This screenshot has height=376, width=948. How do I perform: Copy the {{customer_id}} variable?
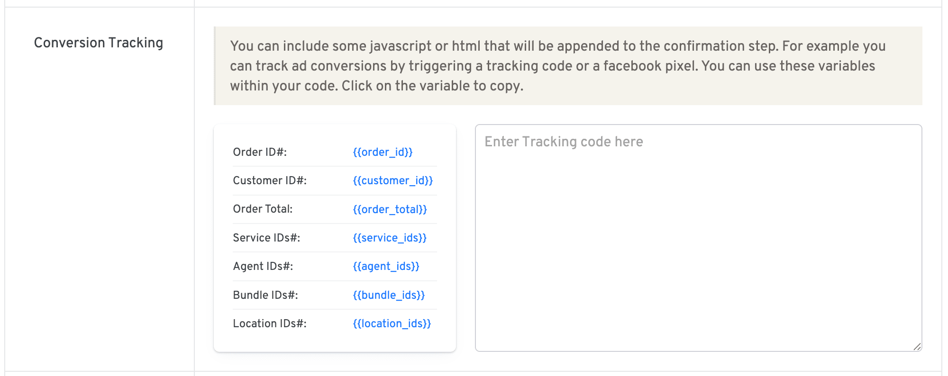pyautogui.click(x=392, y=180)
